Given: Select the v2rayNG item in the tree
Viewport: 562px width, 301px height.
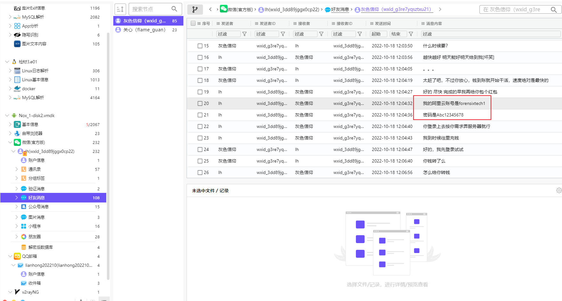Looking at the screenshot, I should (x=30, y=292).
